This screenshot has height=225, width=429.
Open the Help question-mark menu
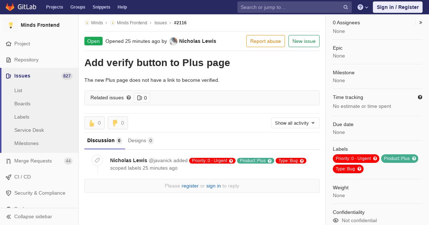pos(363,7)
